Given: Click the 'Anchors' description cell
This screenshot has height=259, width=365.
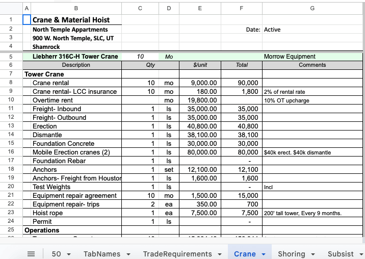Looking at the screenshot, I should (x=76, y=169).
